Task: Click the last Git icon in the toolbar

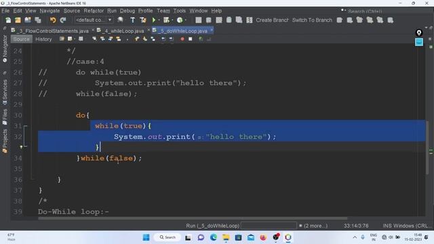Action: click(391, 20)
